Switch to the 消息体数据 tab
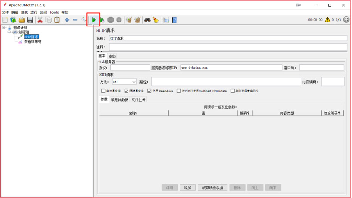 coord(120,100)
